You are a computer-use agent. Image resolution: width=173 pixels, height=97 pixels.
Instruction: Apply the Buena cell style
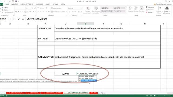coord(119,8)
